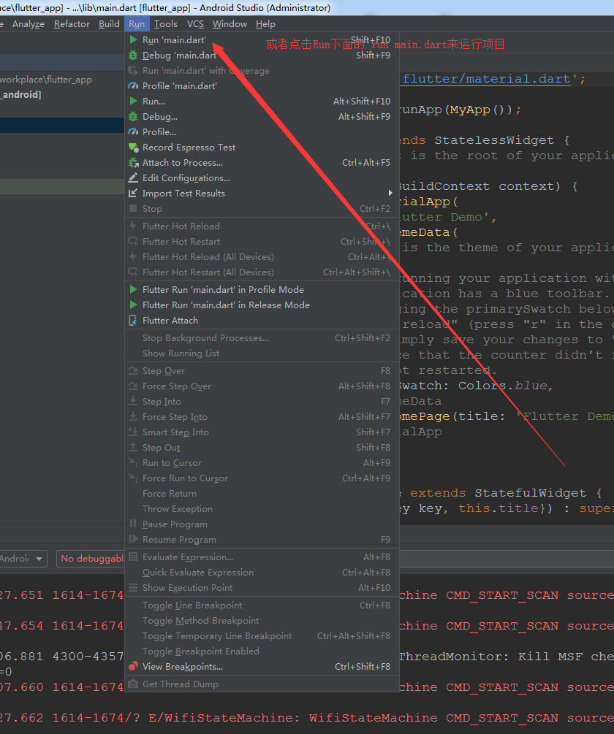
Task: Choose Run 'main.dart' with Coverage
Action: coord(262,71)
